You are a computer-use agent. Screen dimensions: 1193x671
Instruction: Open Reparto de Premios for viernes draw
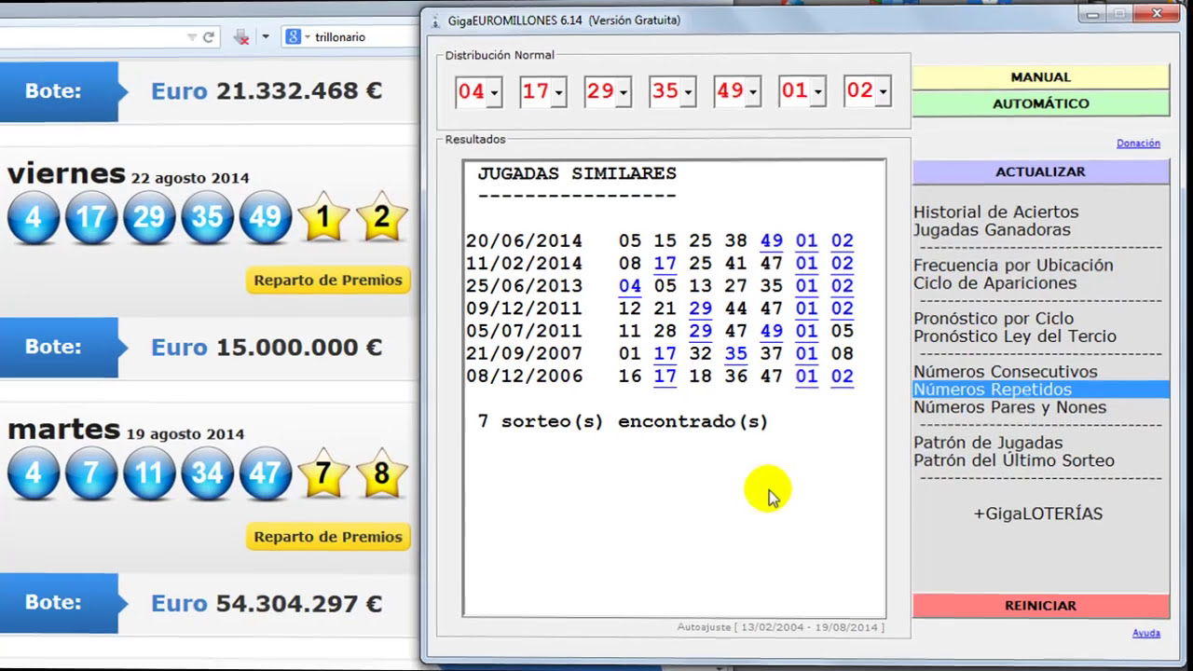click(x=328, y=280)
